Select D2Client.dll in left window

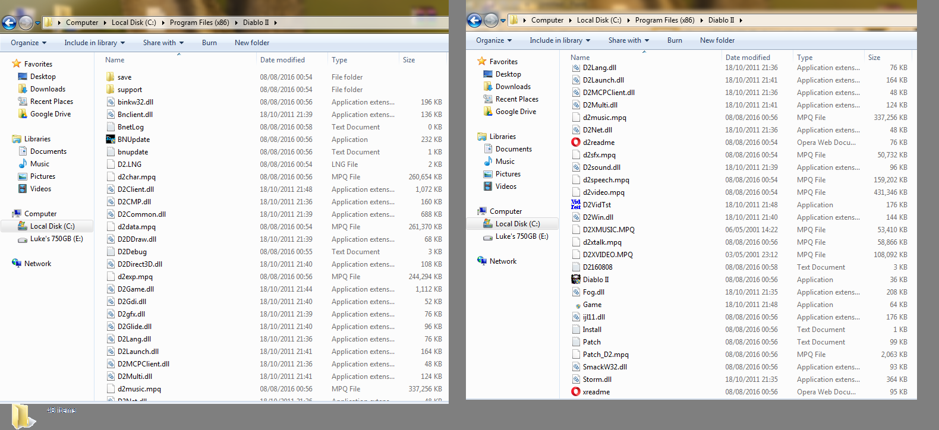click(x=136, y=189)
